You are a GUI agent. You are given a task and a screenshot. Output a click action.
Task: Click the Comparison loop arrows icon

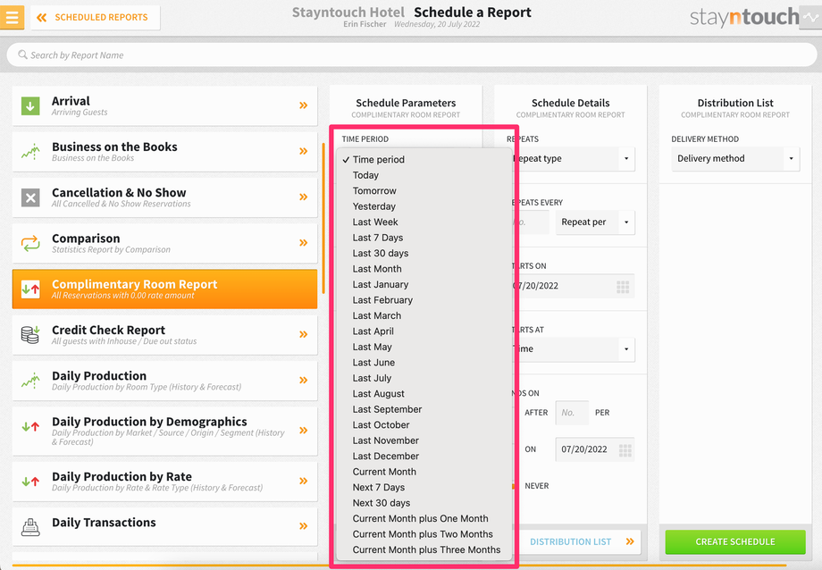tap(30, 243)
